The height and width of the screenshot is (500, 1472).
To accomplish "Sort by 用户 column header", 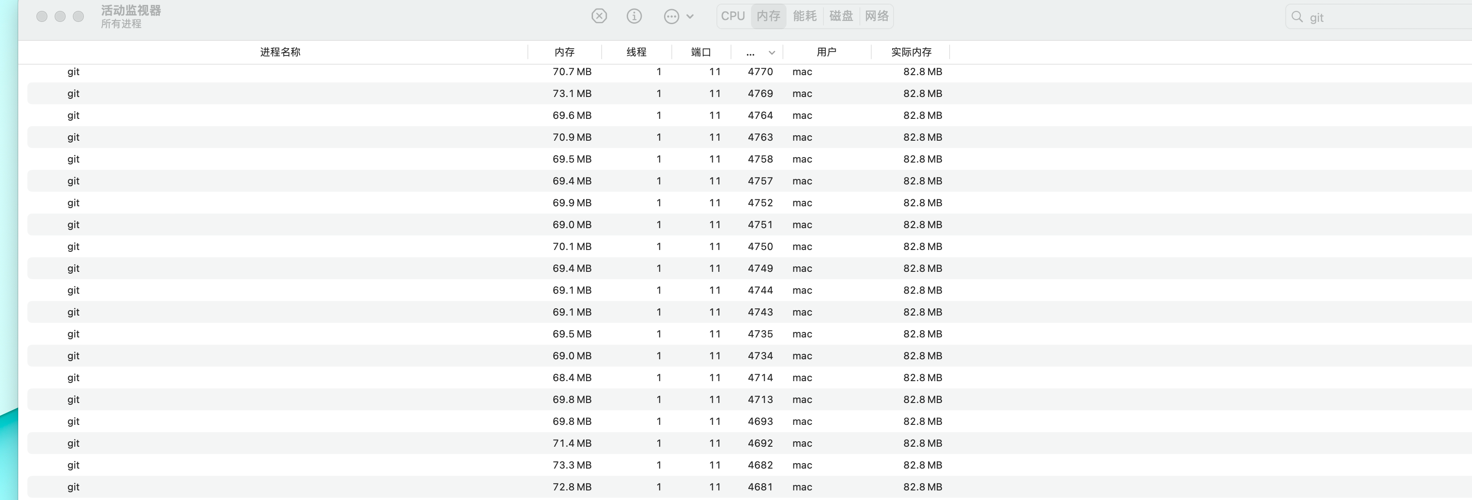I will (826, 52).
